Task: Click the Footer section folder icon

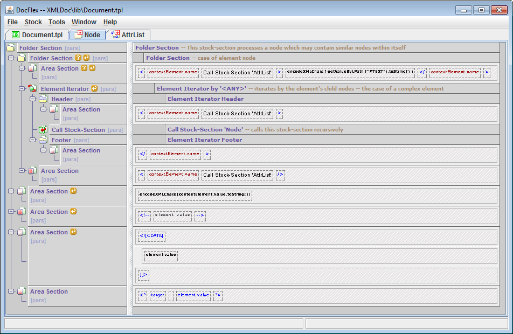Action: click(43, 140)
